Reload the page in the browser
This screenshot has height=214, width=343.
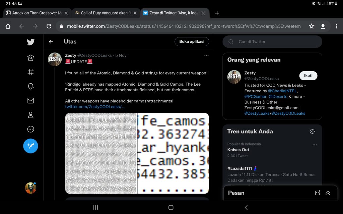(x=49, y=26)
